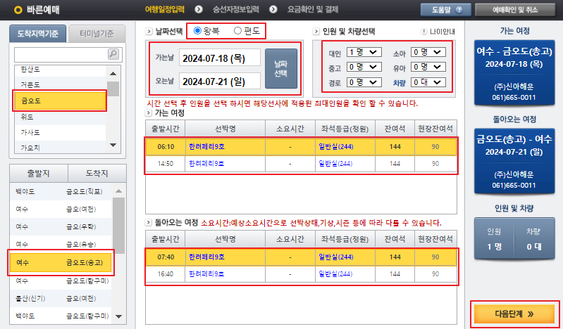Switch to 터미널기준 tab
The height and width of the screenshot is (329, 563).
[97, 34]
